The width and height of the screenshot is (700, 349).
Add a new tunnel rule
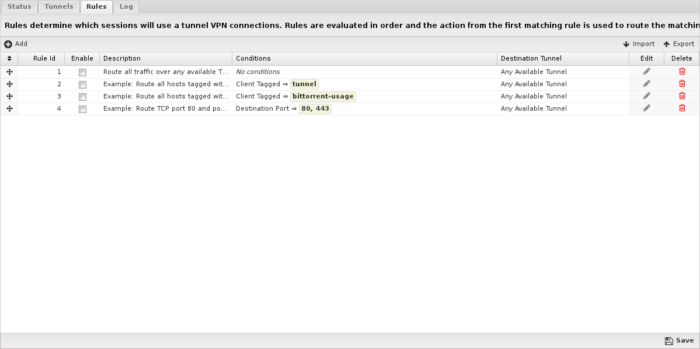click(16, 44)
